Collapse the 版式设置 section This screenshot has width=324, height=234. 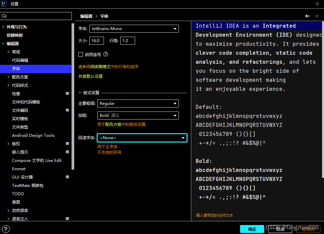tap(80, 93)
